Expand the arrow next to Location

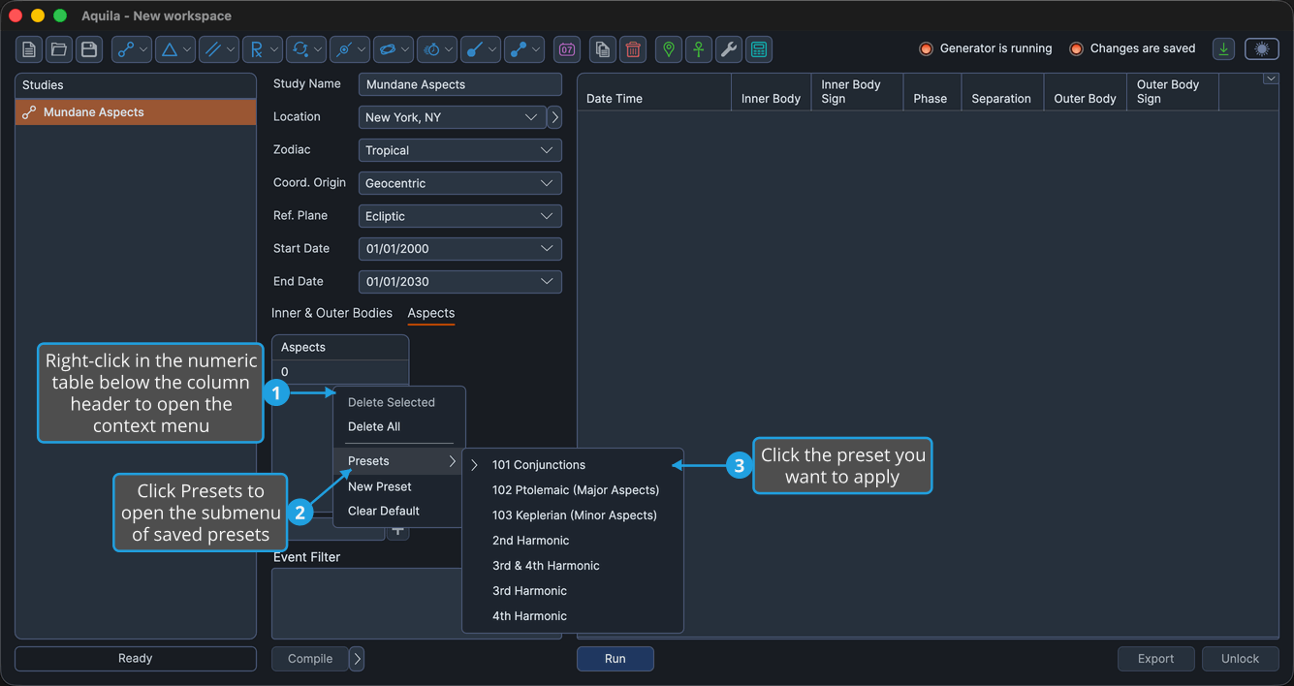pos(554,117)
